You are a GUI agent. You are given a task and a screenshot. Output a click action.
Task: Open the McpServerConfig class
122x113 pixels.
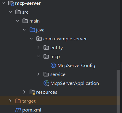tap(76, 66)
